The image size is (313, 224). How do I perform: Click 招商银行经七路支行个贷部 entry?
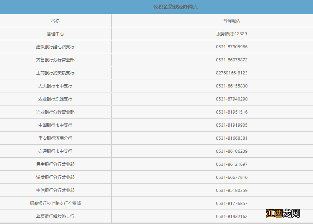55,203
